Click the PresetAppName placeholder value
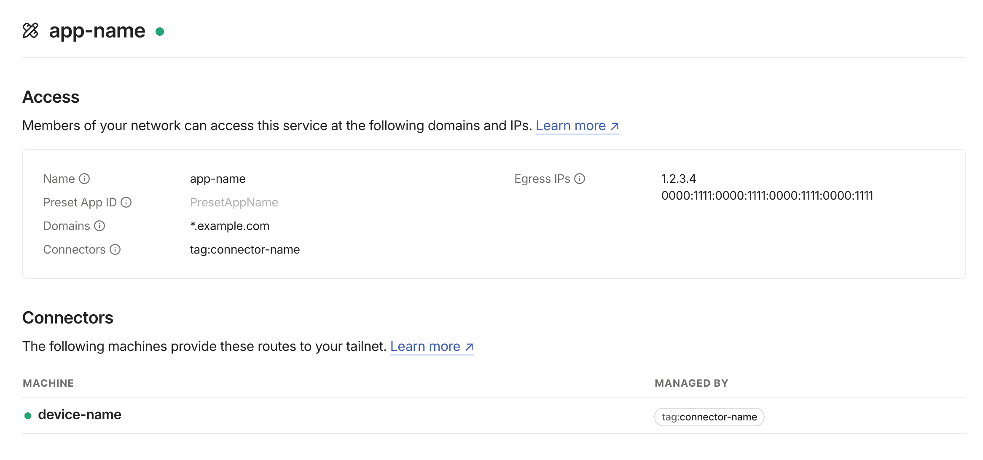Image resolution: width=983 pixels, height=460 pixels. [234, 203]
